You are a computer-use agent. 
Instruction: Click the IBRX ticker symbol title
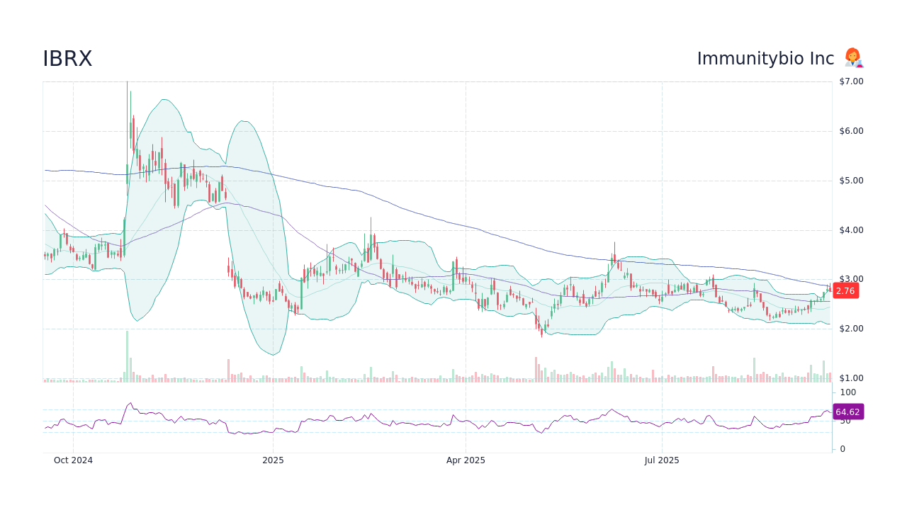tap(67, 59)
